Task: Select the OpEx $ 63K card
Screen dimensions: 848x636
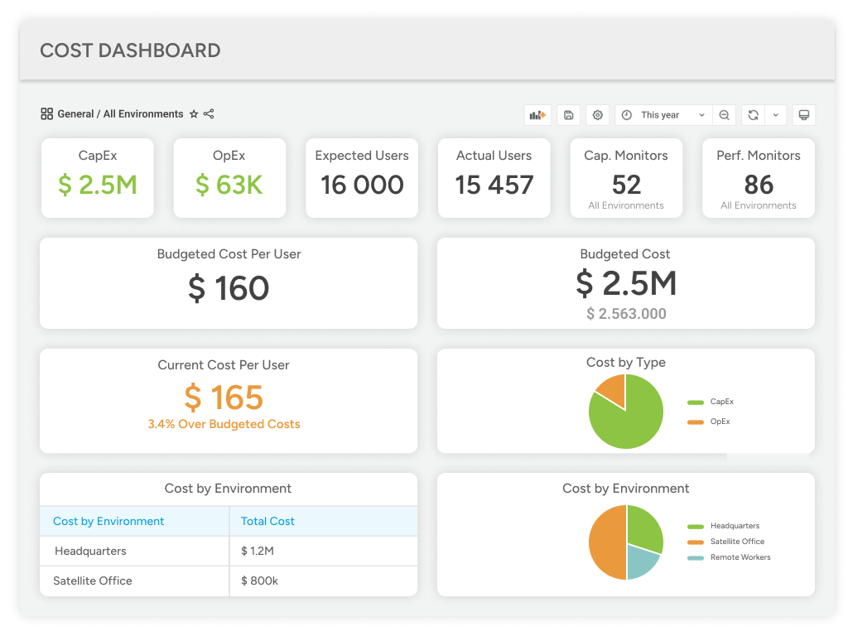Action: point(229,178)
